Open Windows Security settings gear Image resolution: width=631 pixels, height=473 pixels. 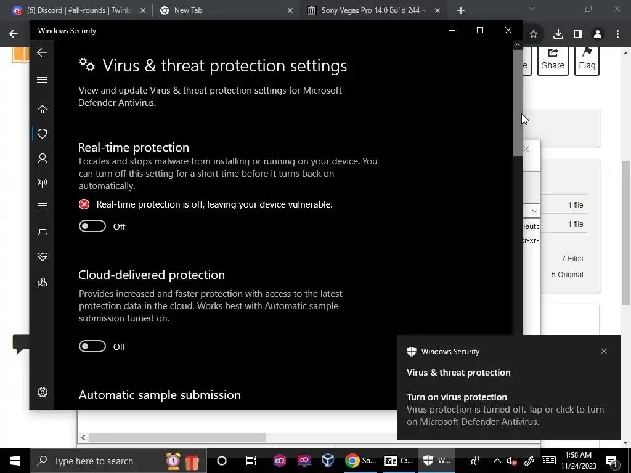[x=43, y=392]
